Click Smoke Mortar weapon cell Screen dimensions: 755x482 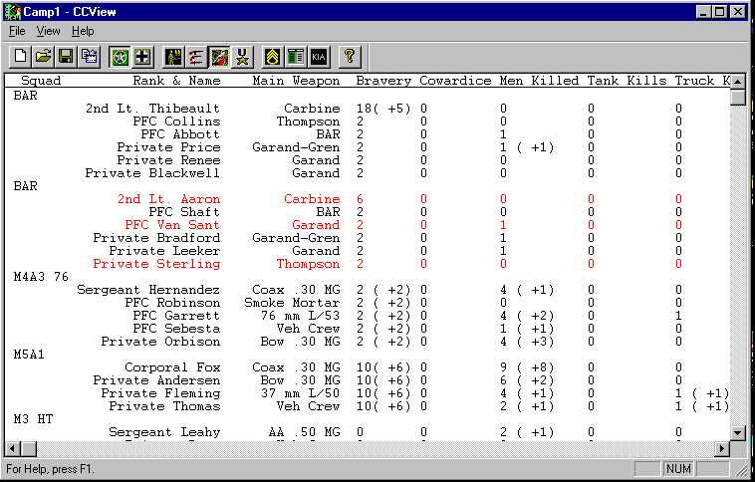292,303
